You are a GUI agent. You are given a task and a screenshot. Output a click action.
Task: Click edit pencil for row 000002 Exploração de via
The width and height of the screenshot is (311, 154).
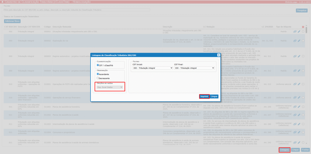299,41
